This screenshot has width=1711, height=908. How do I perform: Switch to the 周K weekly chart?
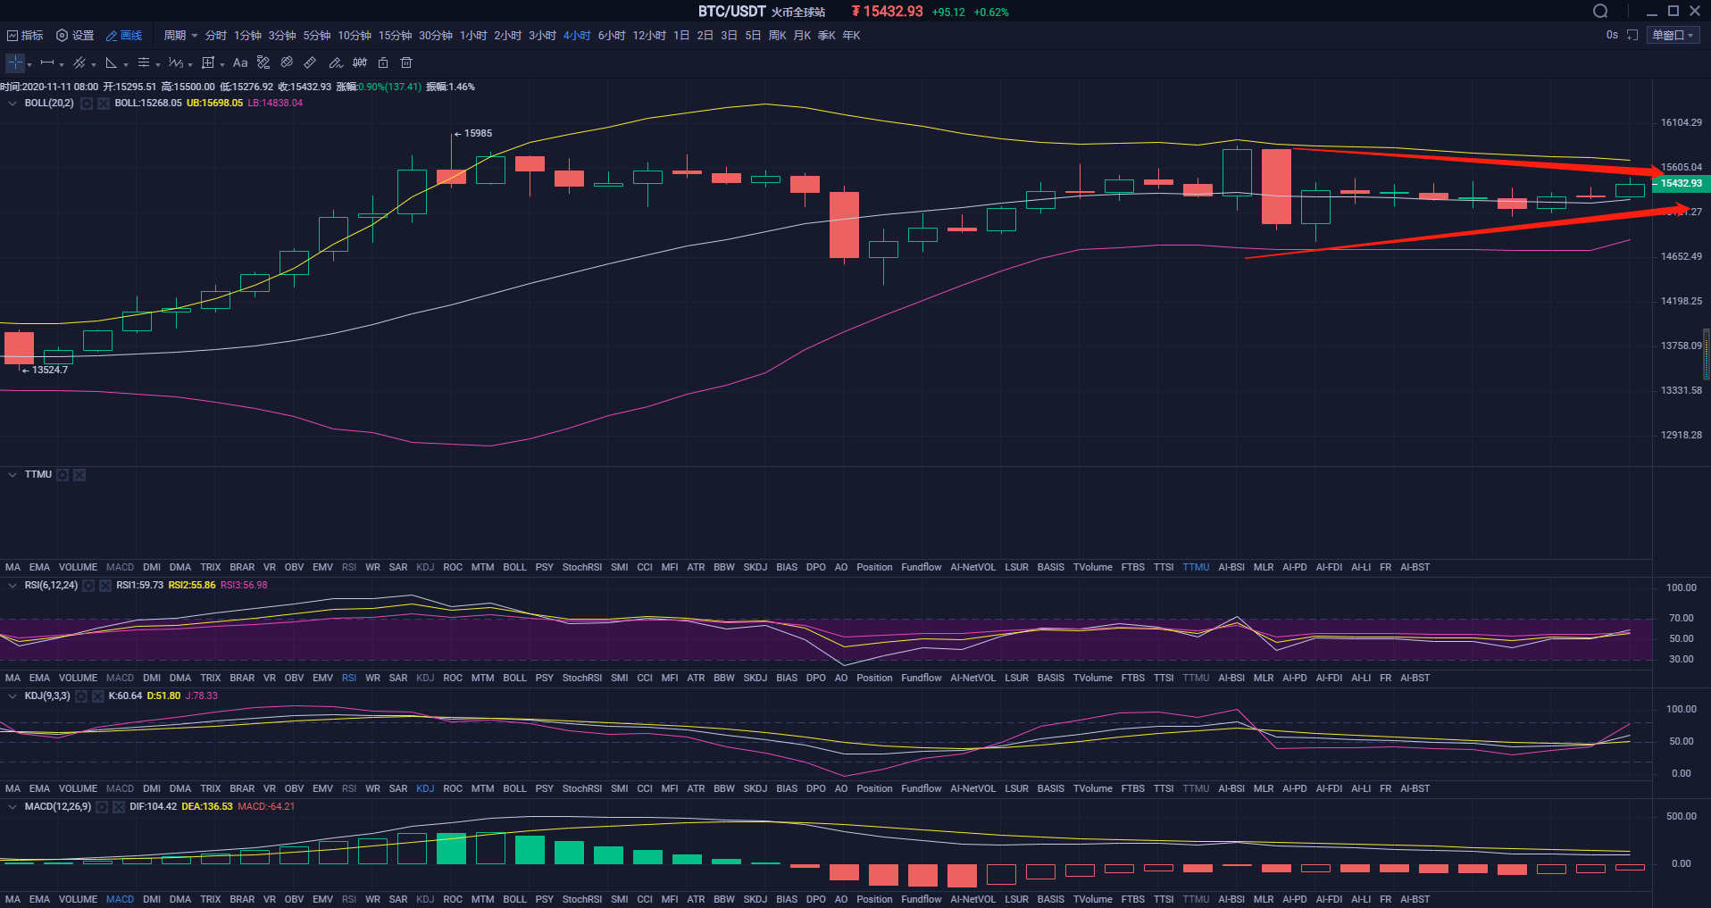777,36
